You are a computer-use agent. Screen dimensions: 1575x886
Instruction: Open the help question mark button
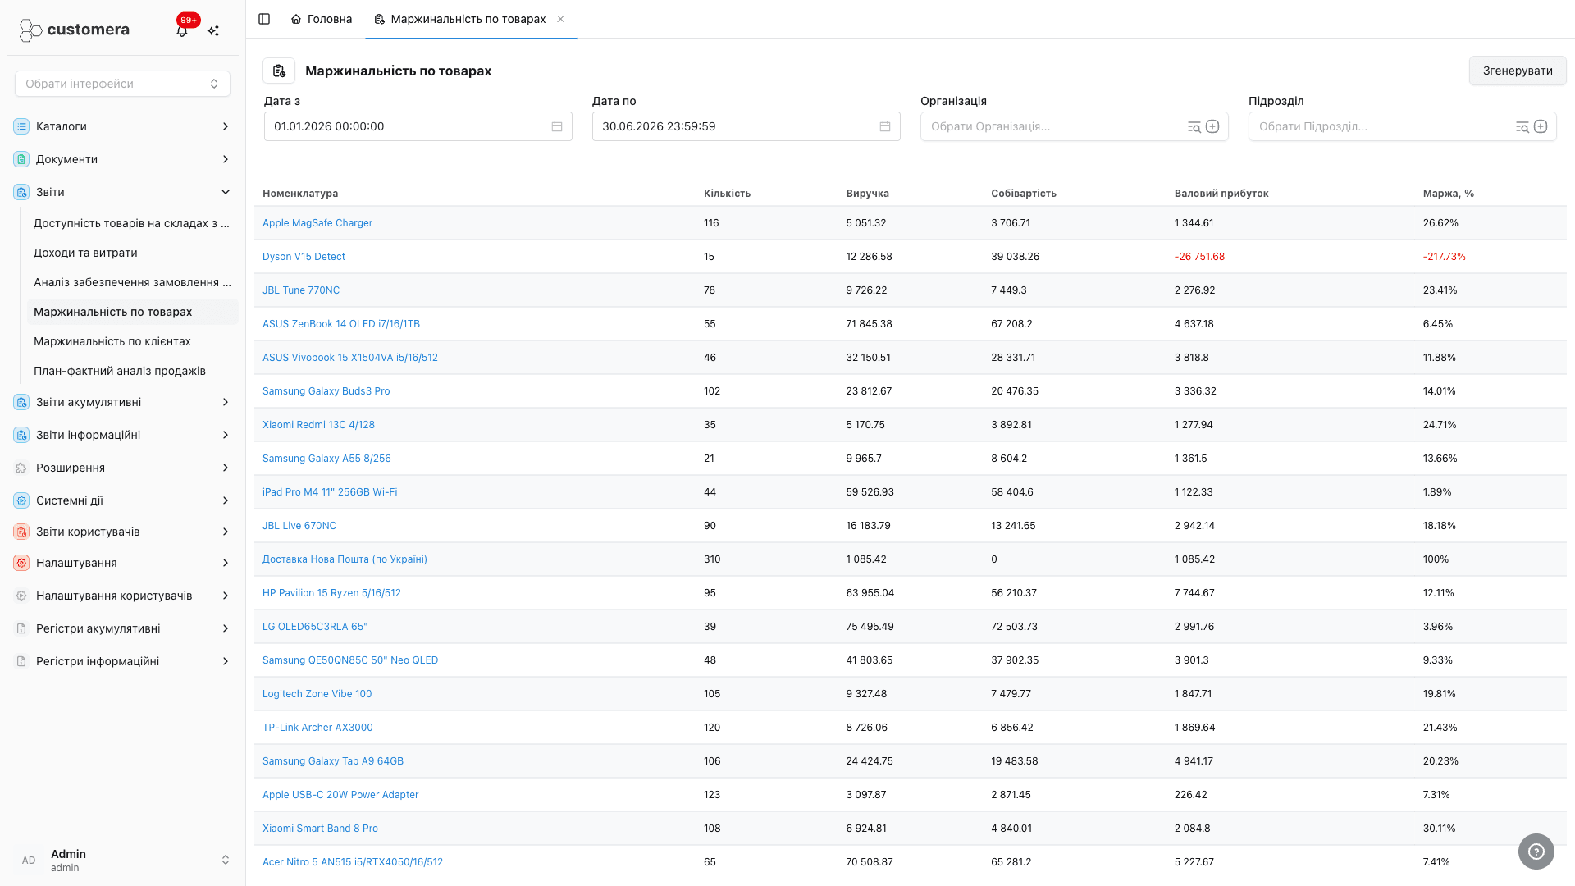click(1536, 852)
